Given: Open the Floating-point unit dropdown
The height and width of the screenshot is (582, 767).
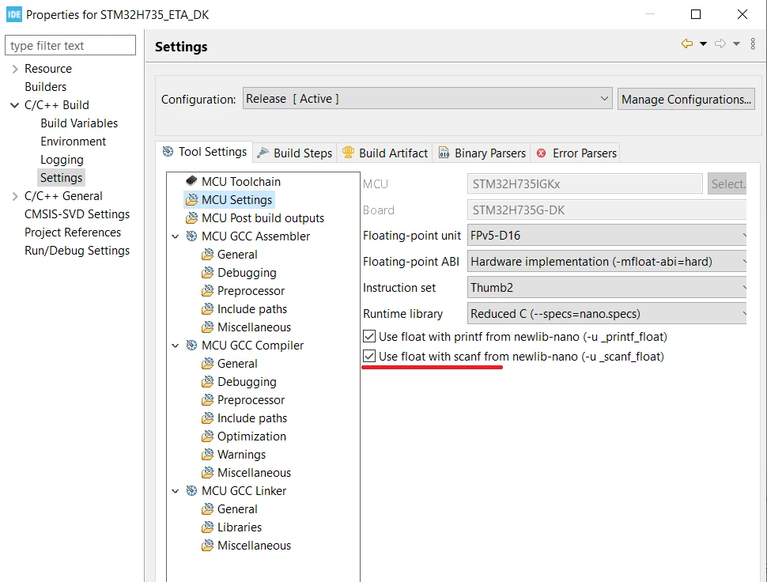Looking at the screenshot, I should [607, 235].
